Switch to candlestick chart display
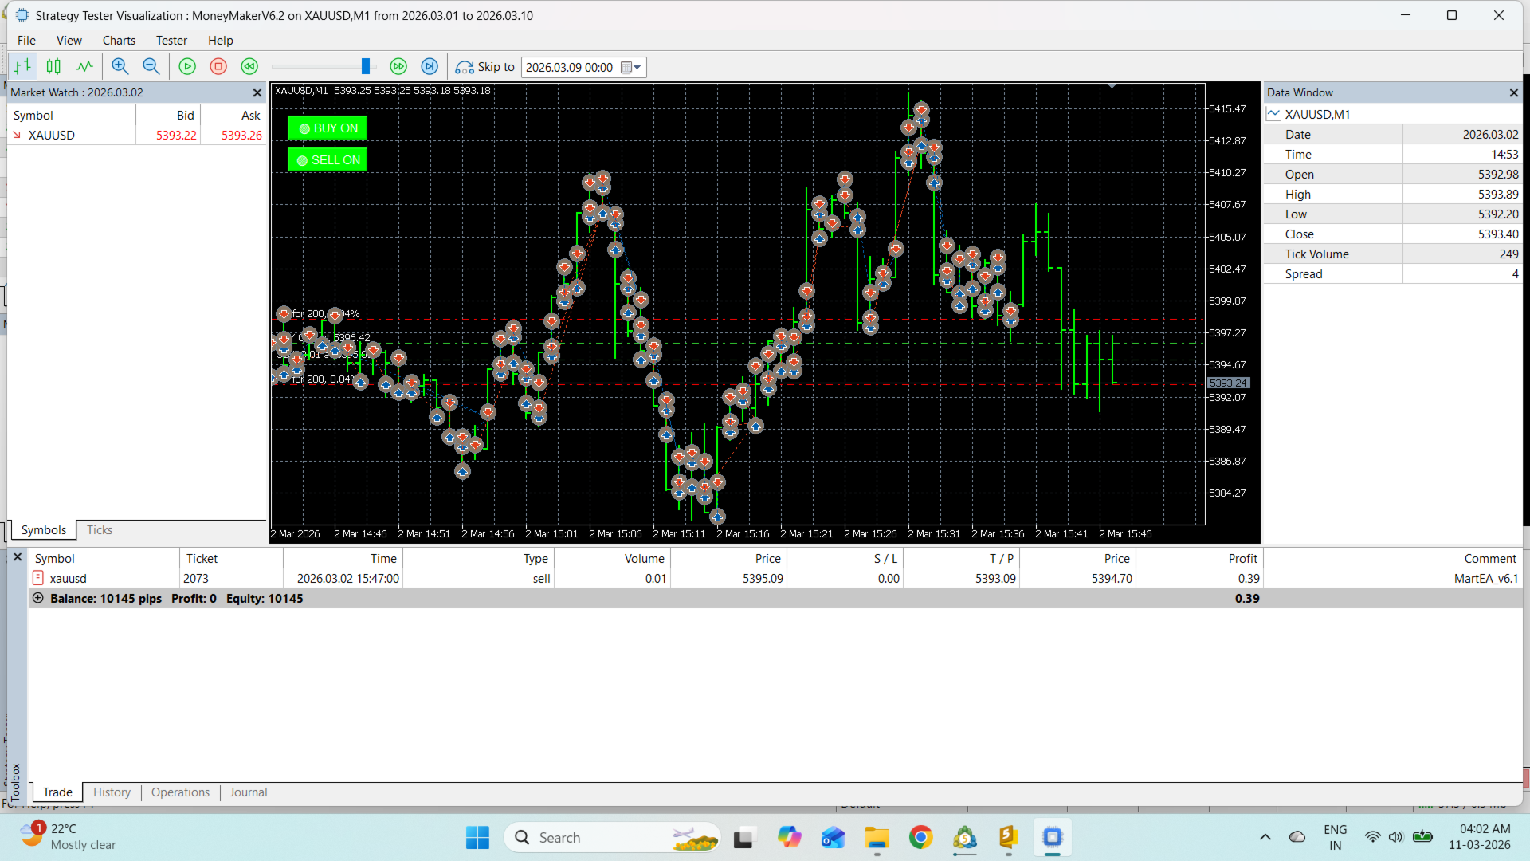This screenshot has width=1530, height=861. [53, 67]
